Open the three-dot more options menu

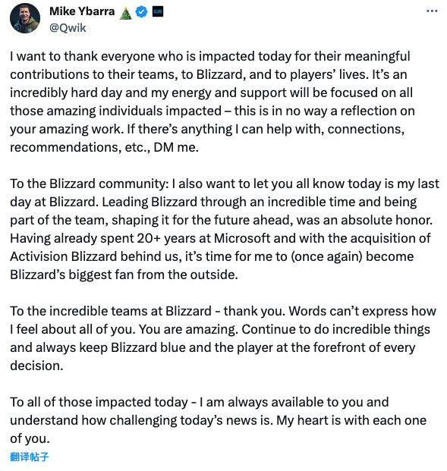pyautogui.click(x=432, y=11)
